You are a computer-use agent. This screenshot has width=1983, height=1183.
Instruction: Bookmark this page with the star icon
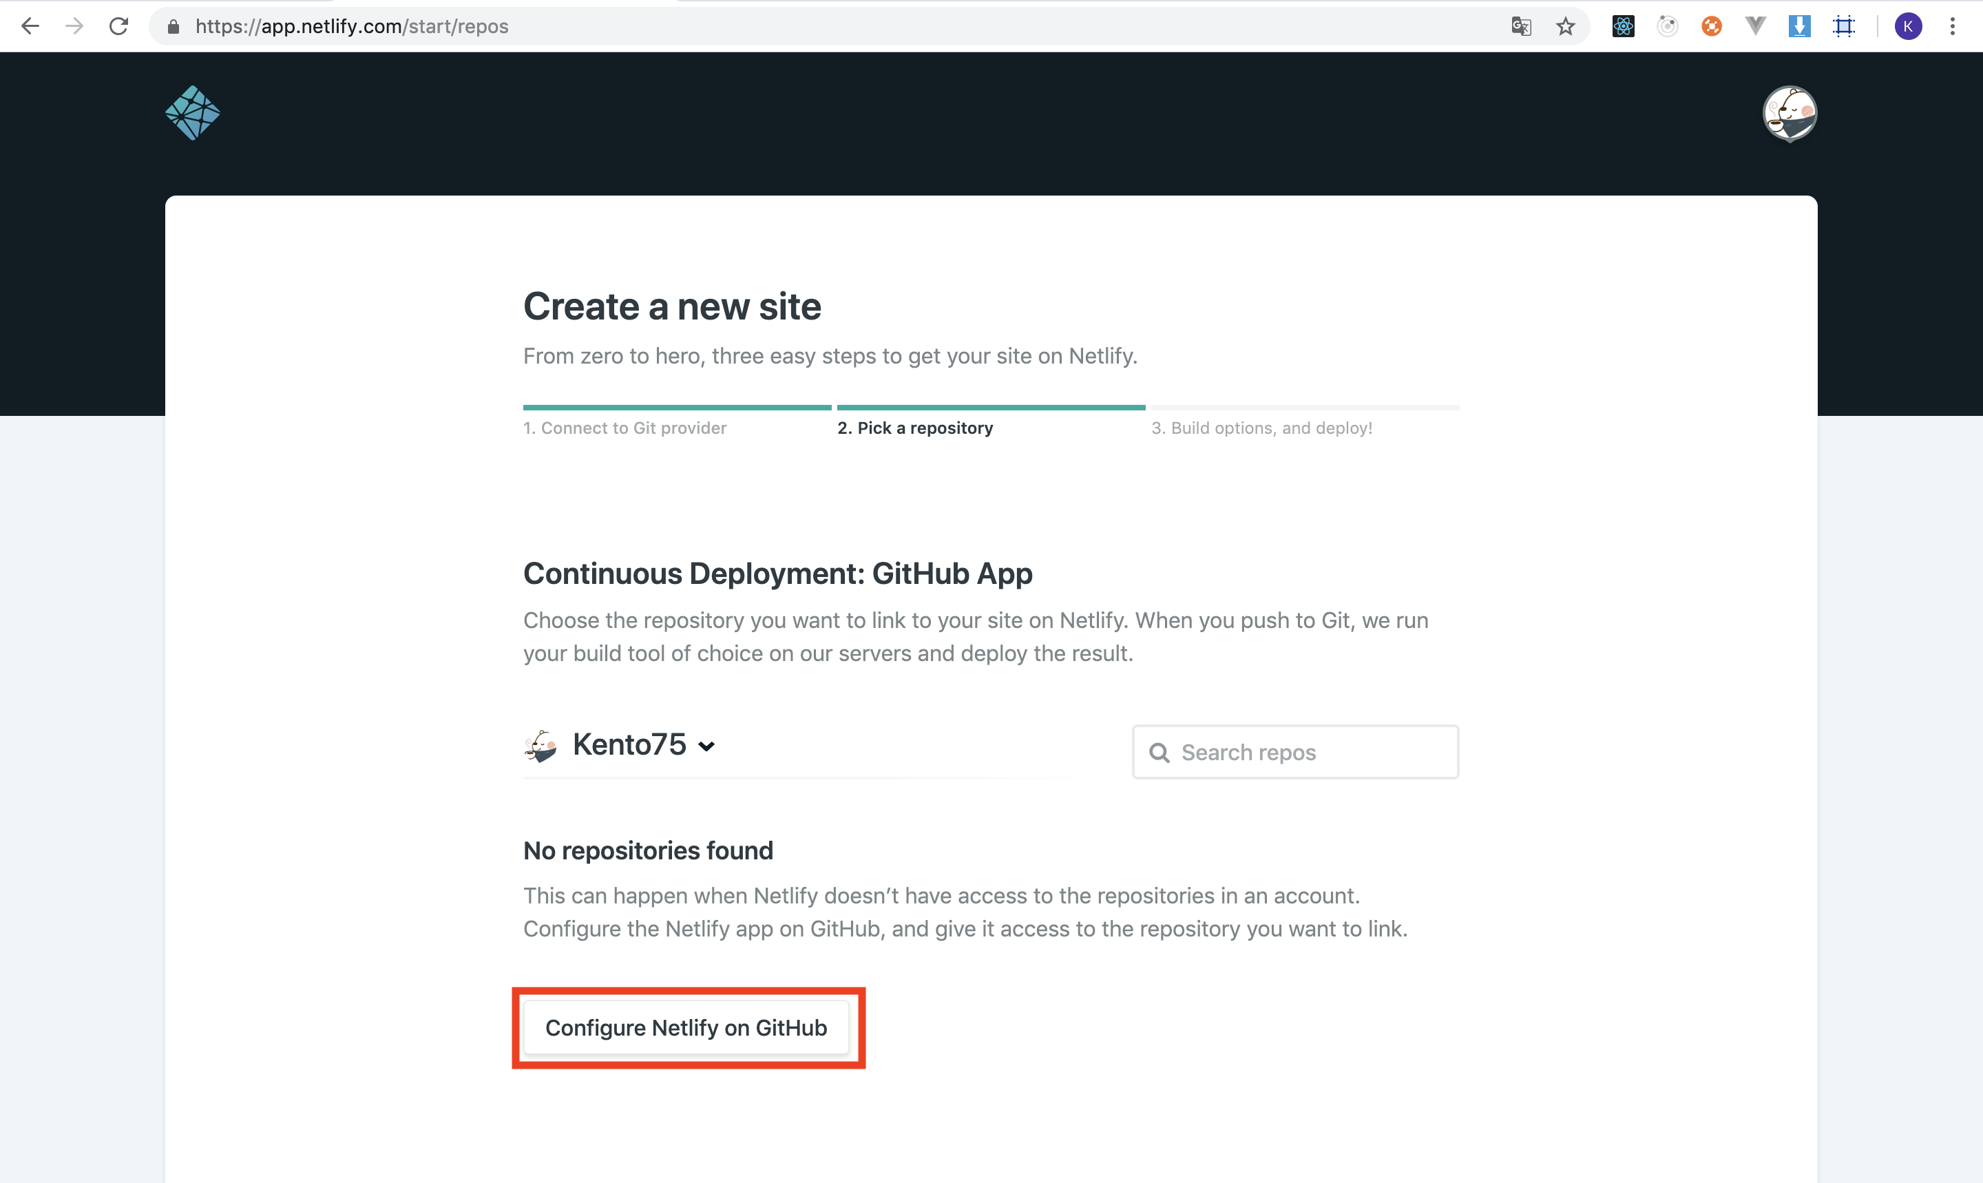(x=1565, y=26)
